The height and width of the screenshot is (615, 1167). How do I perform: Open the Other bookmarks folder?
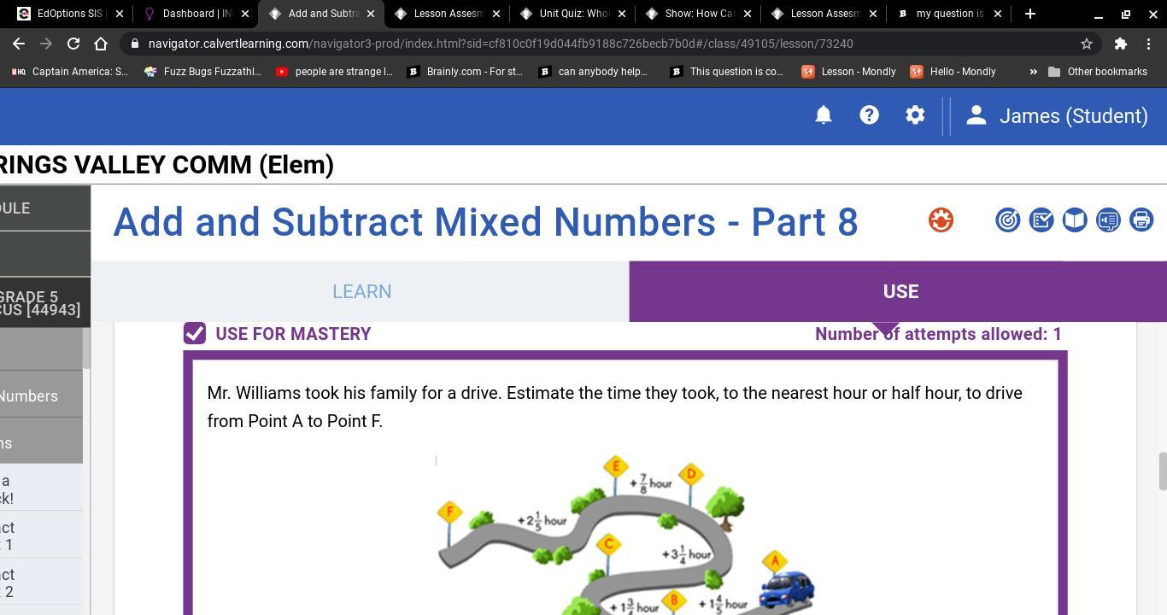[1098, 72]
